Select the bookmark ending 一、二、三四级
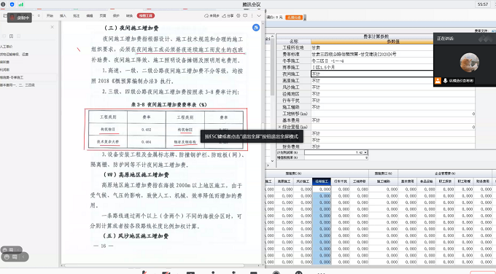The height and width of the screenshot is (274, 496). (x=18, y=85)
